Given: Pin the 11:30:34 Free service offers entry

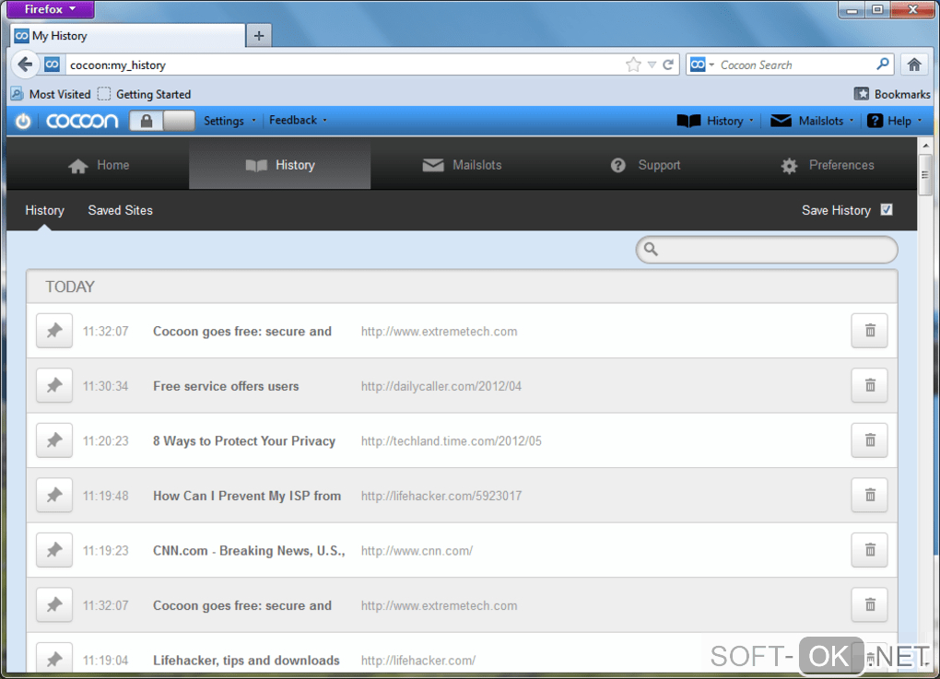Looking at the screenshot, I should [54, 385].
